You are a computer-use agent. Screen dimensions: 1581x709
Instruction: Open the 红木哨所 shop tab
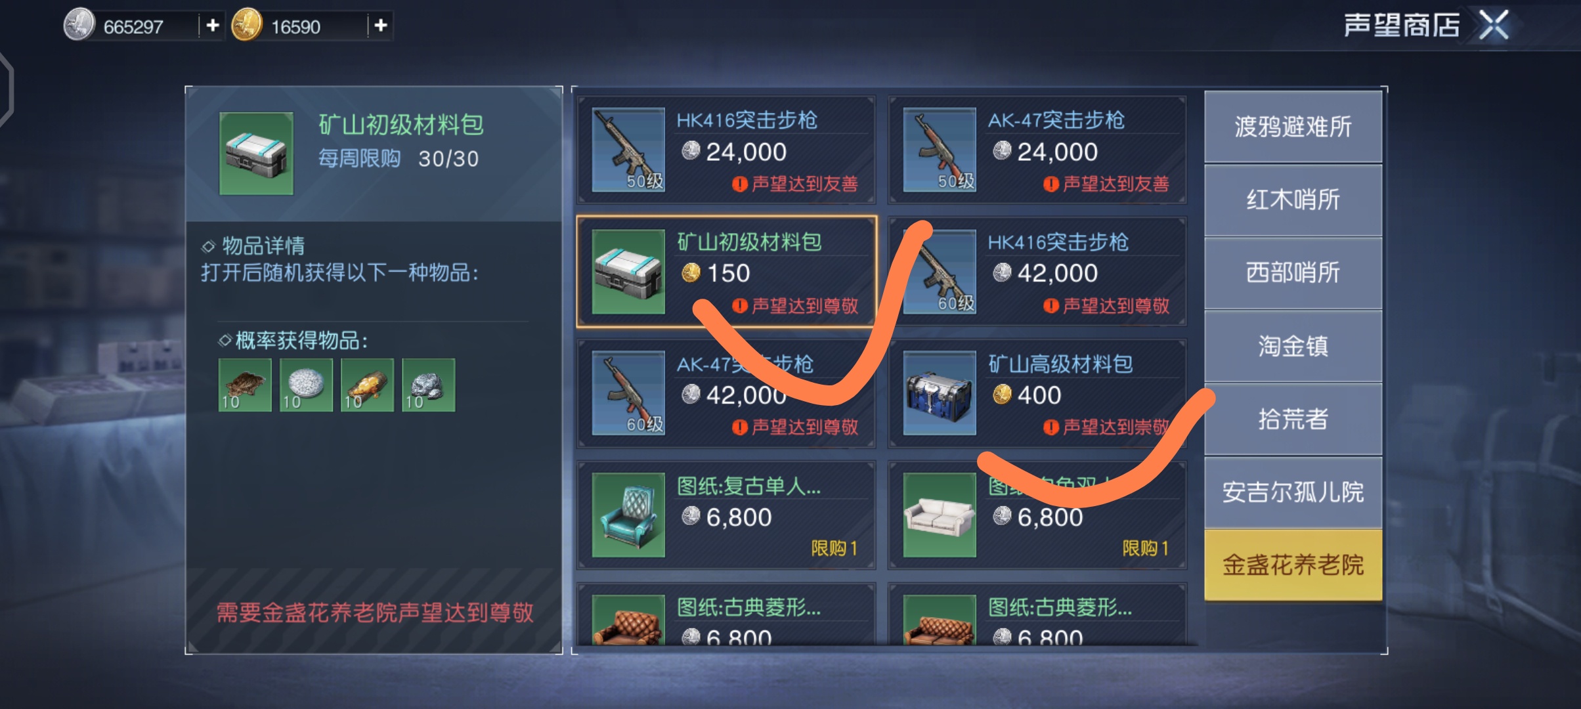(x=1293, y=200)
